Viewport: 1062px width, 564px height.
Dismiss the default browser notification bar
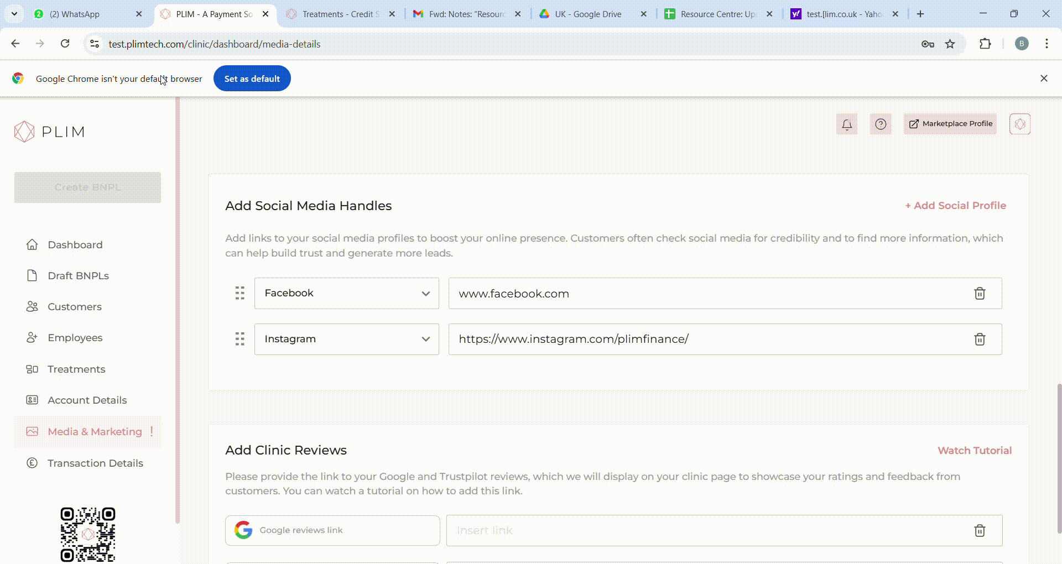click(x=1044, y=79)
